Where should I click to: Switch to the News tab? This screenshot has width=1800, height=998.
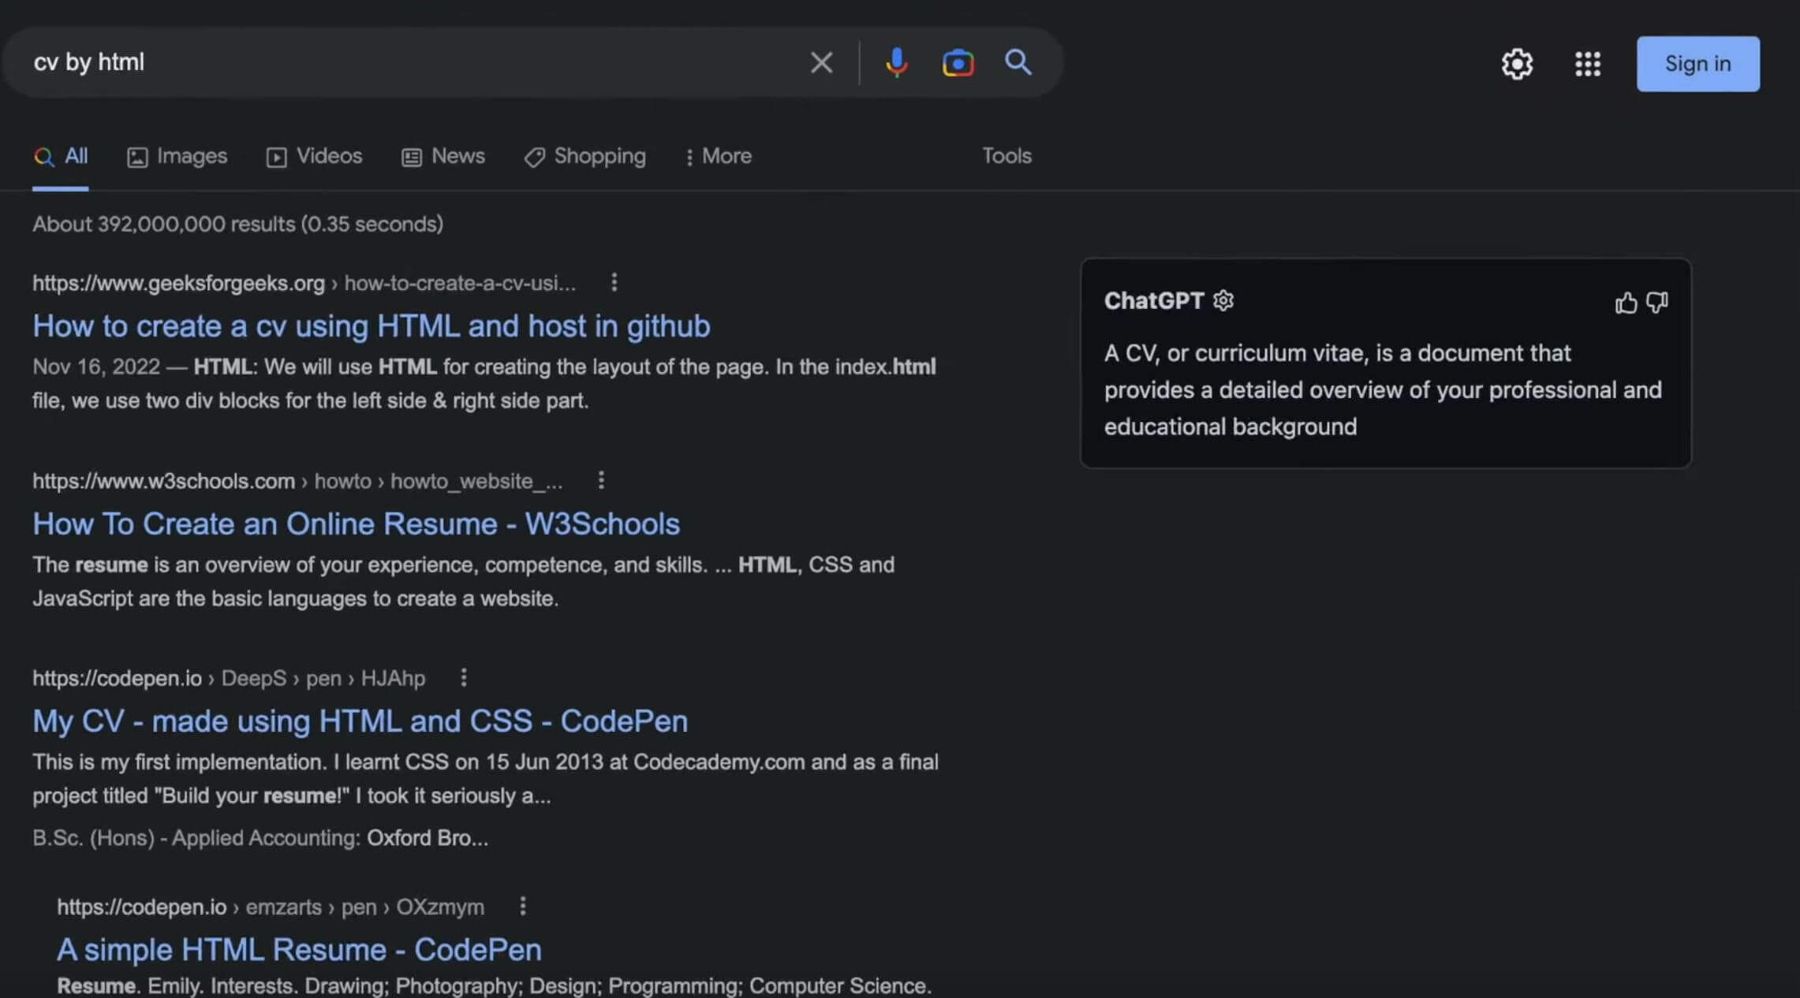point(443,156)
